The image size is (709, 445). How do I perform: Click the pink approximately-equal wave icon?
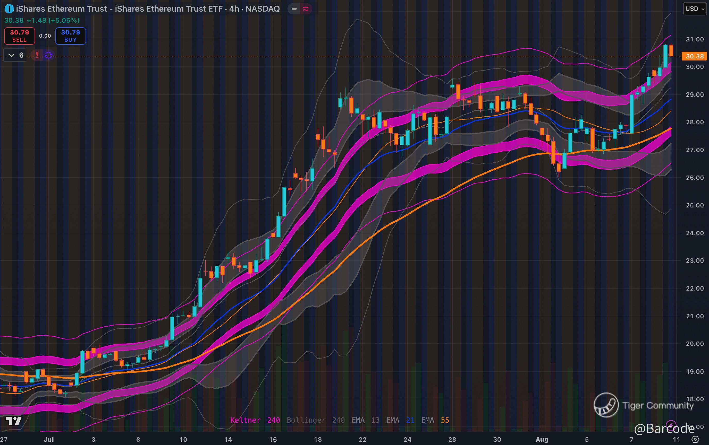306,9
